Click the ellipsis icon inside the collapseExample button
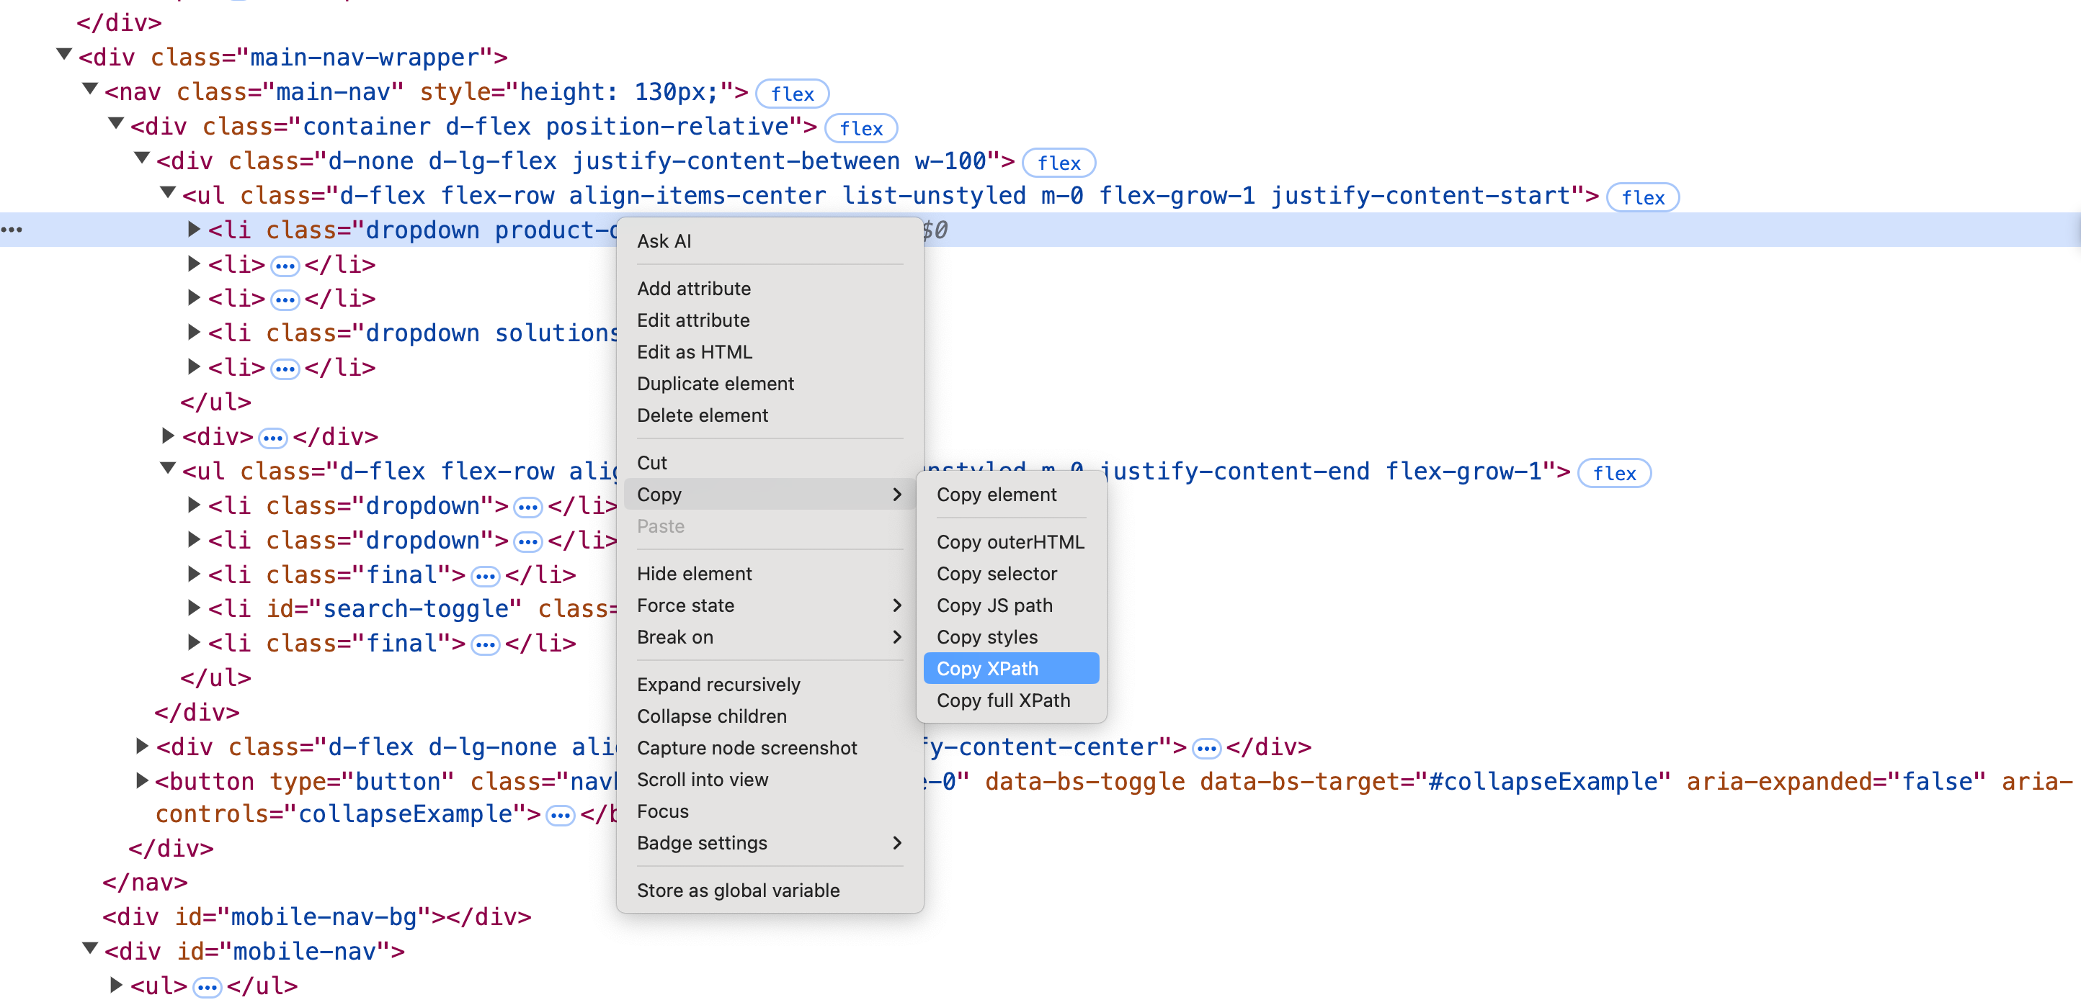The image size is (2081, 1005). tap(561, 815)
